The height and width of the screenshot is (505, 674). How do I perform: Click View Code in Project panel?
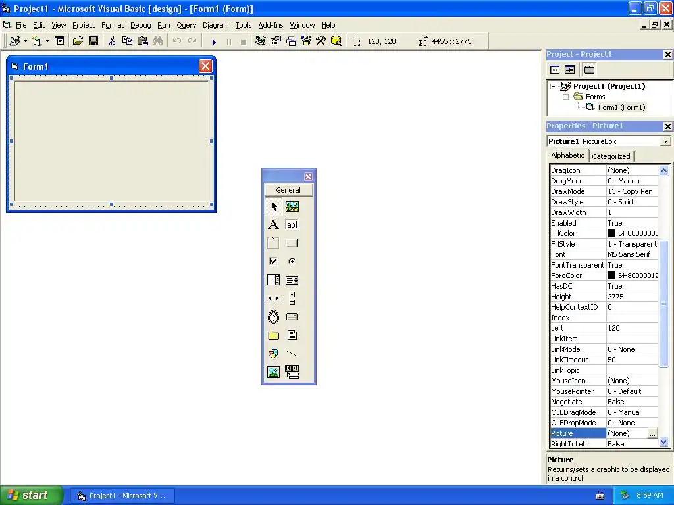coord(555,70)
